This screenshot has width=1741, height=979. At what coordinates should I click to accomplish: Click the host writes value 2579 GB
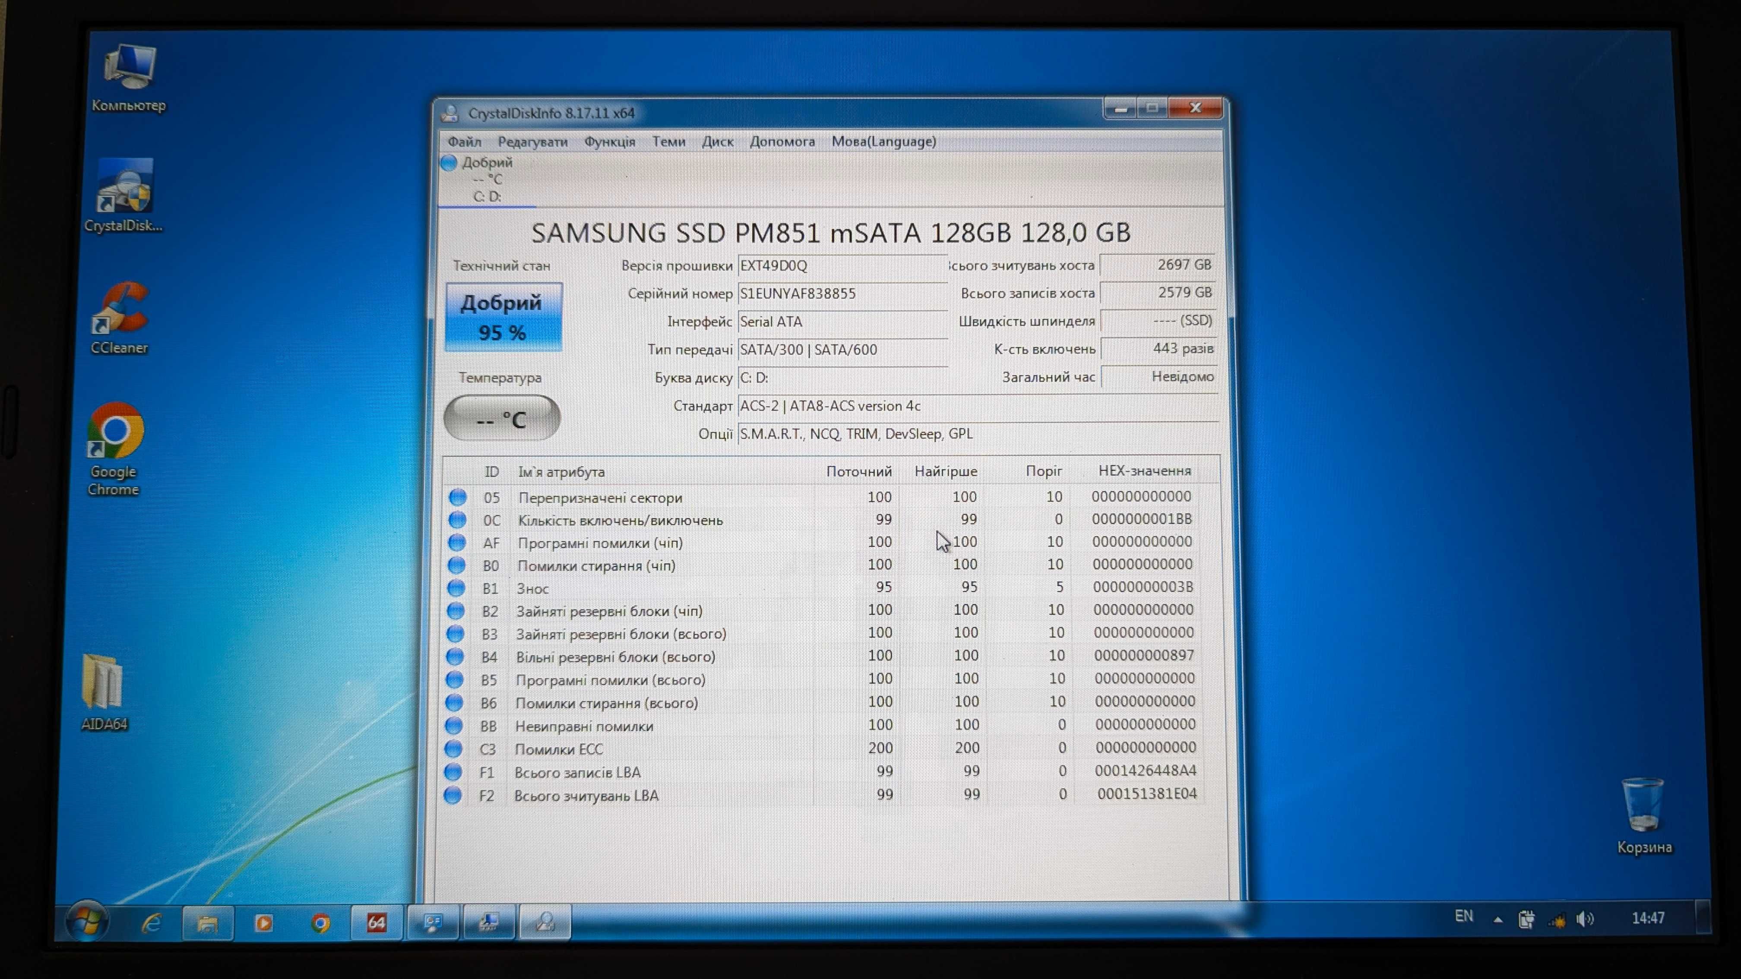point(1158,292)
